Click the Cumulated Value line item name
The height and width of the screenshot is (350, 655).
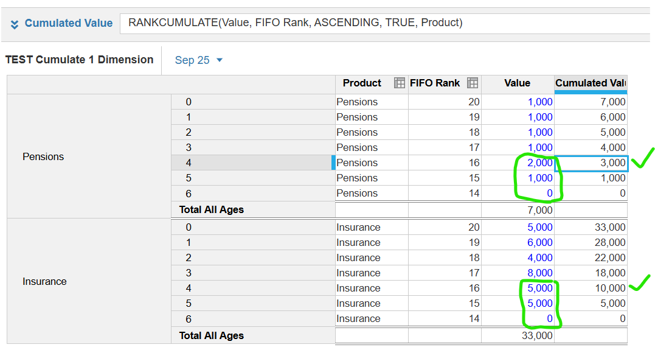click(69, 23)
